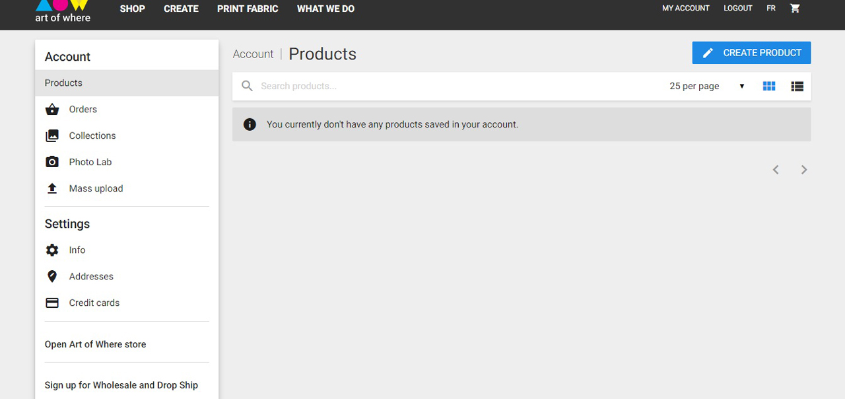Select Products in the sidebar
Viewport: 845px width, 399px height.
click(127, 83)
